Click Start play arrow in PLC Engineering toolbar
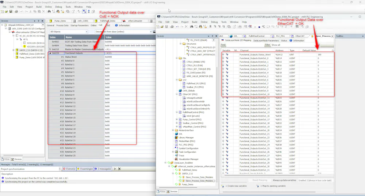The image size is (365, 196). tap(255, 27)
